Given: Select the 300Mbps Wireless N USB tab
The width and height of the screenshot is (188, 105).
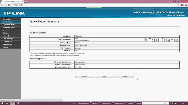Looking at the screenshot, I should (12, 2).
